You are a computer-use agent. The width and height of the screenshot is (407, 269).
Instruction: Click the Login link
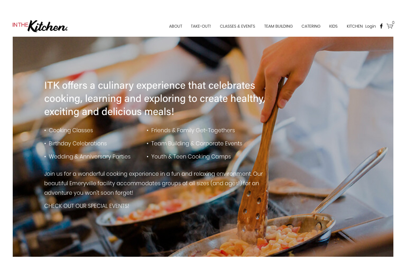click(370, 26)
